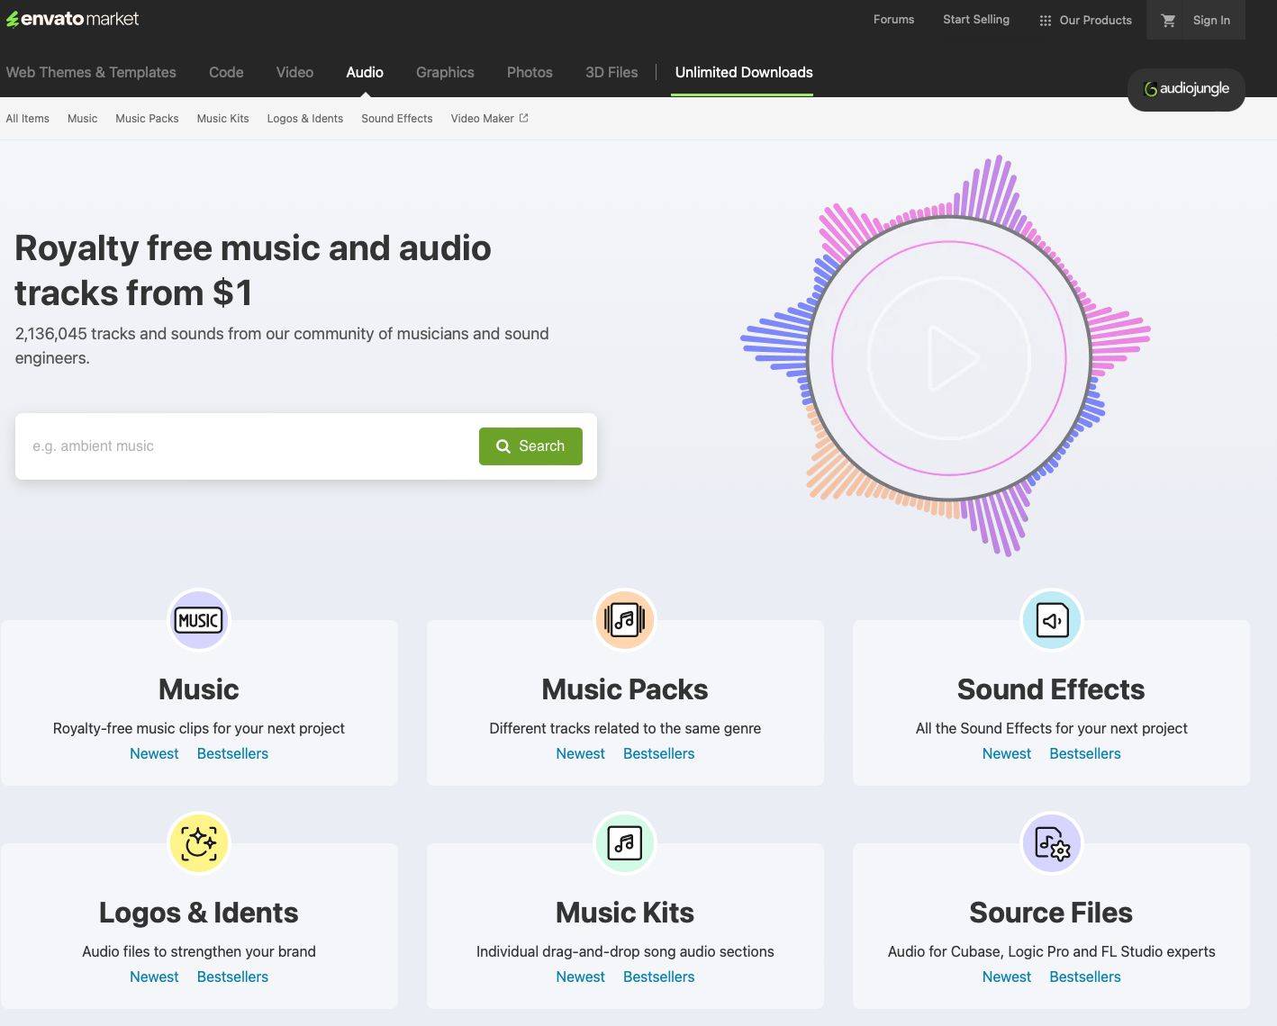Click the Source Files gear icon
Screen dimensions: 1277x1026
tap(1051, 843)
